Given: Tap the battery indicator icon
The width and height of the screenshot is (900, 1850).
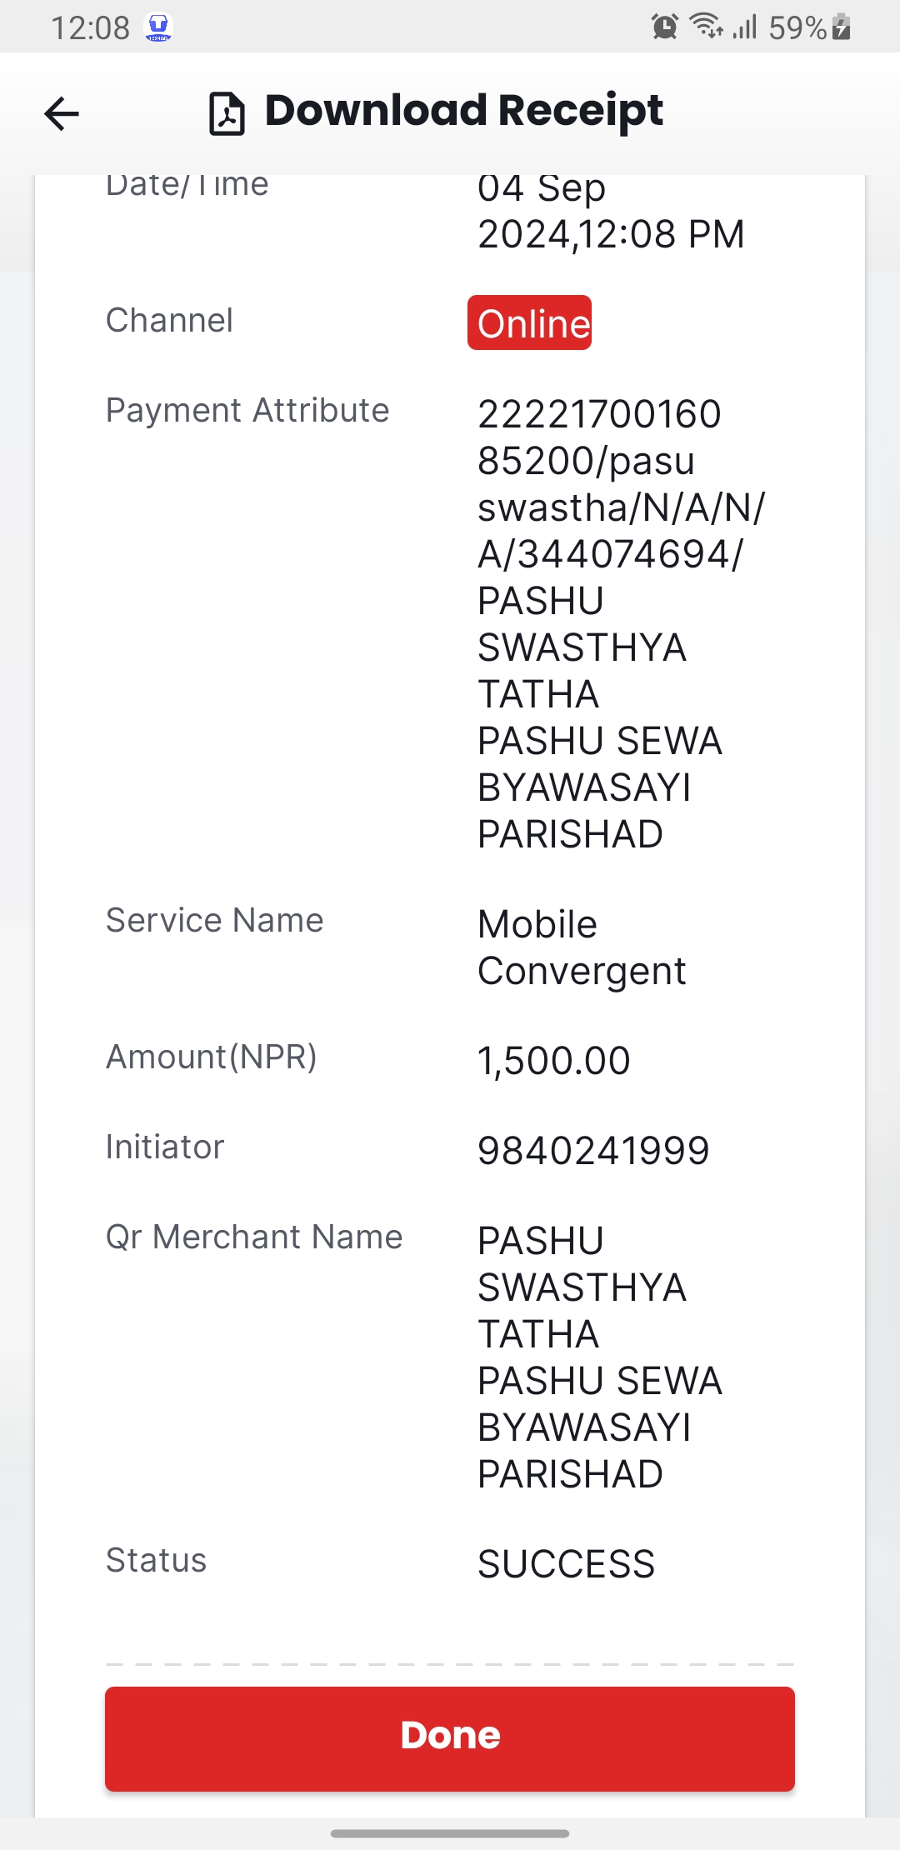Looking at the screenshot, I should pyautogui.click(x=842, y=27).
